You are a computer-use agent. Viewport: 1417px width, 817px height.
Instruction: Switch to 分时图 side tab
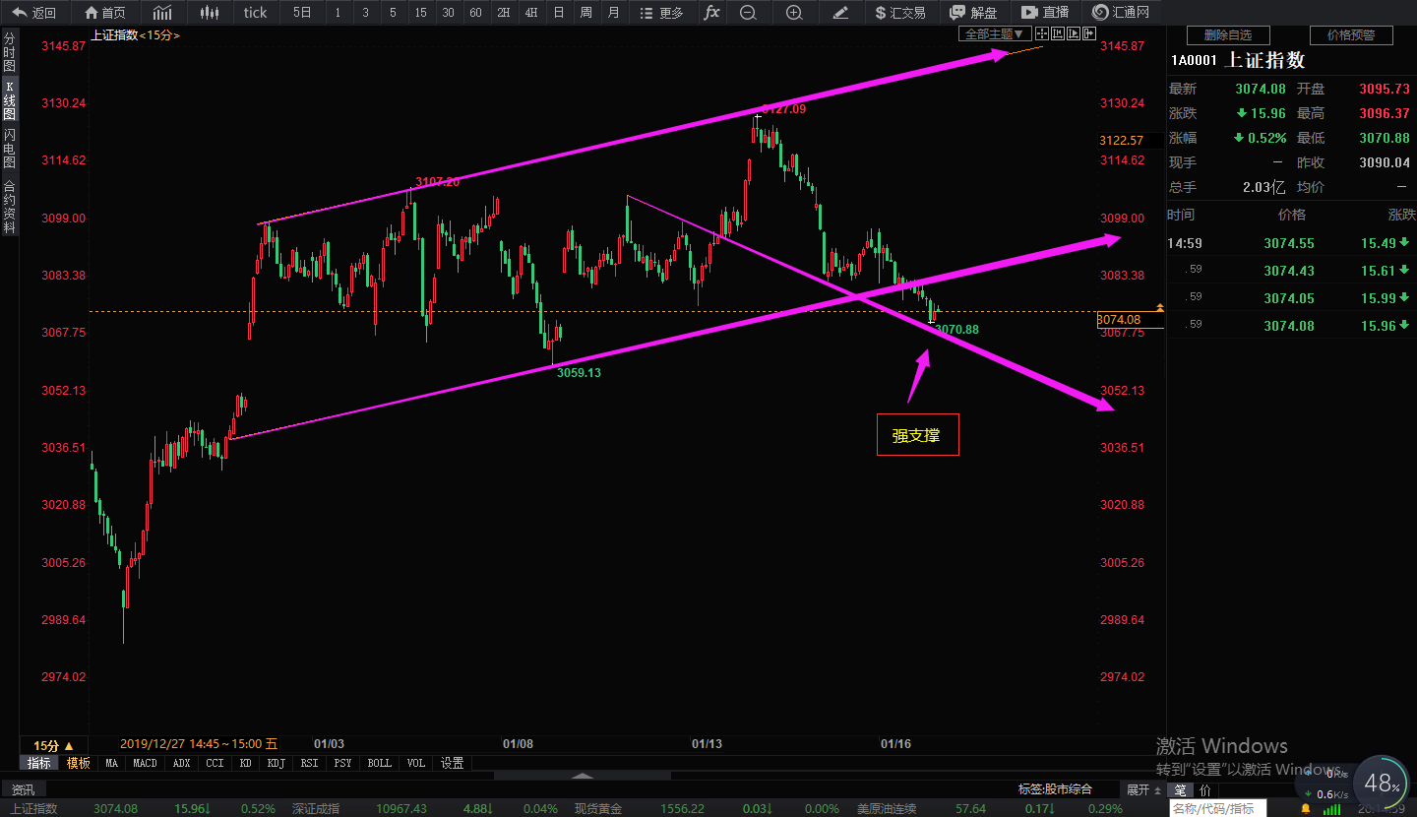[x=10, y=52]
